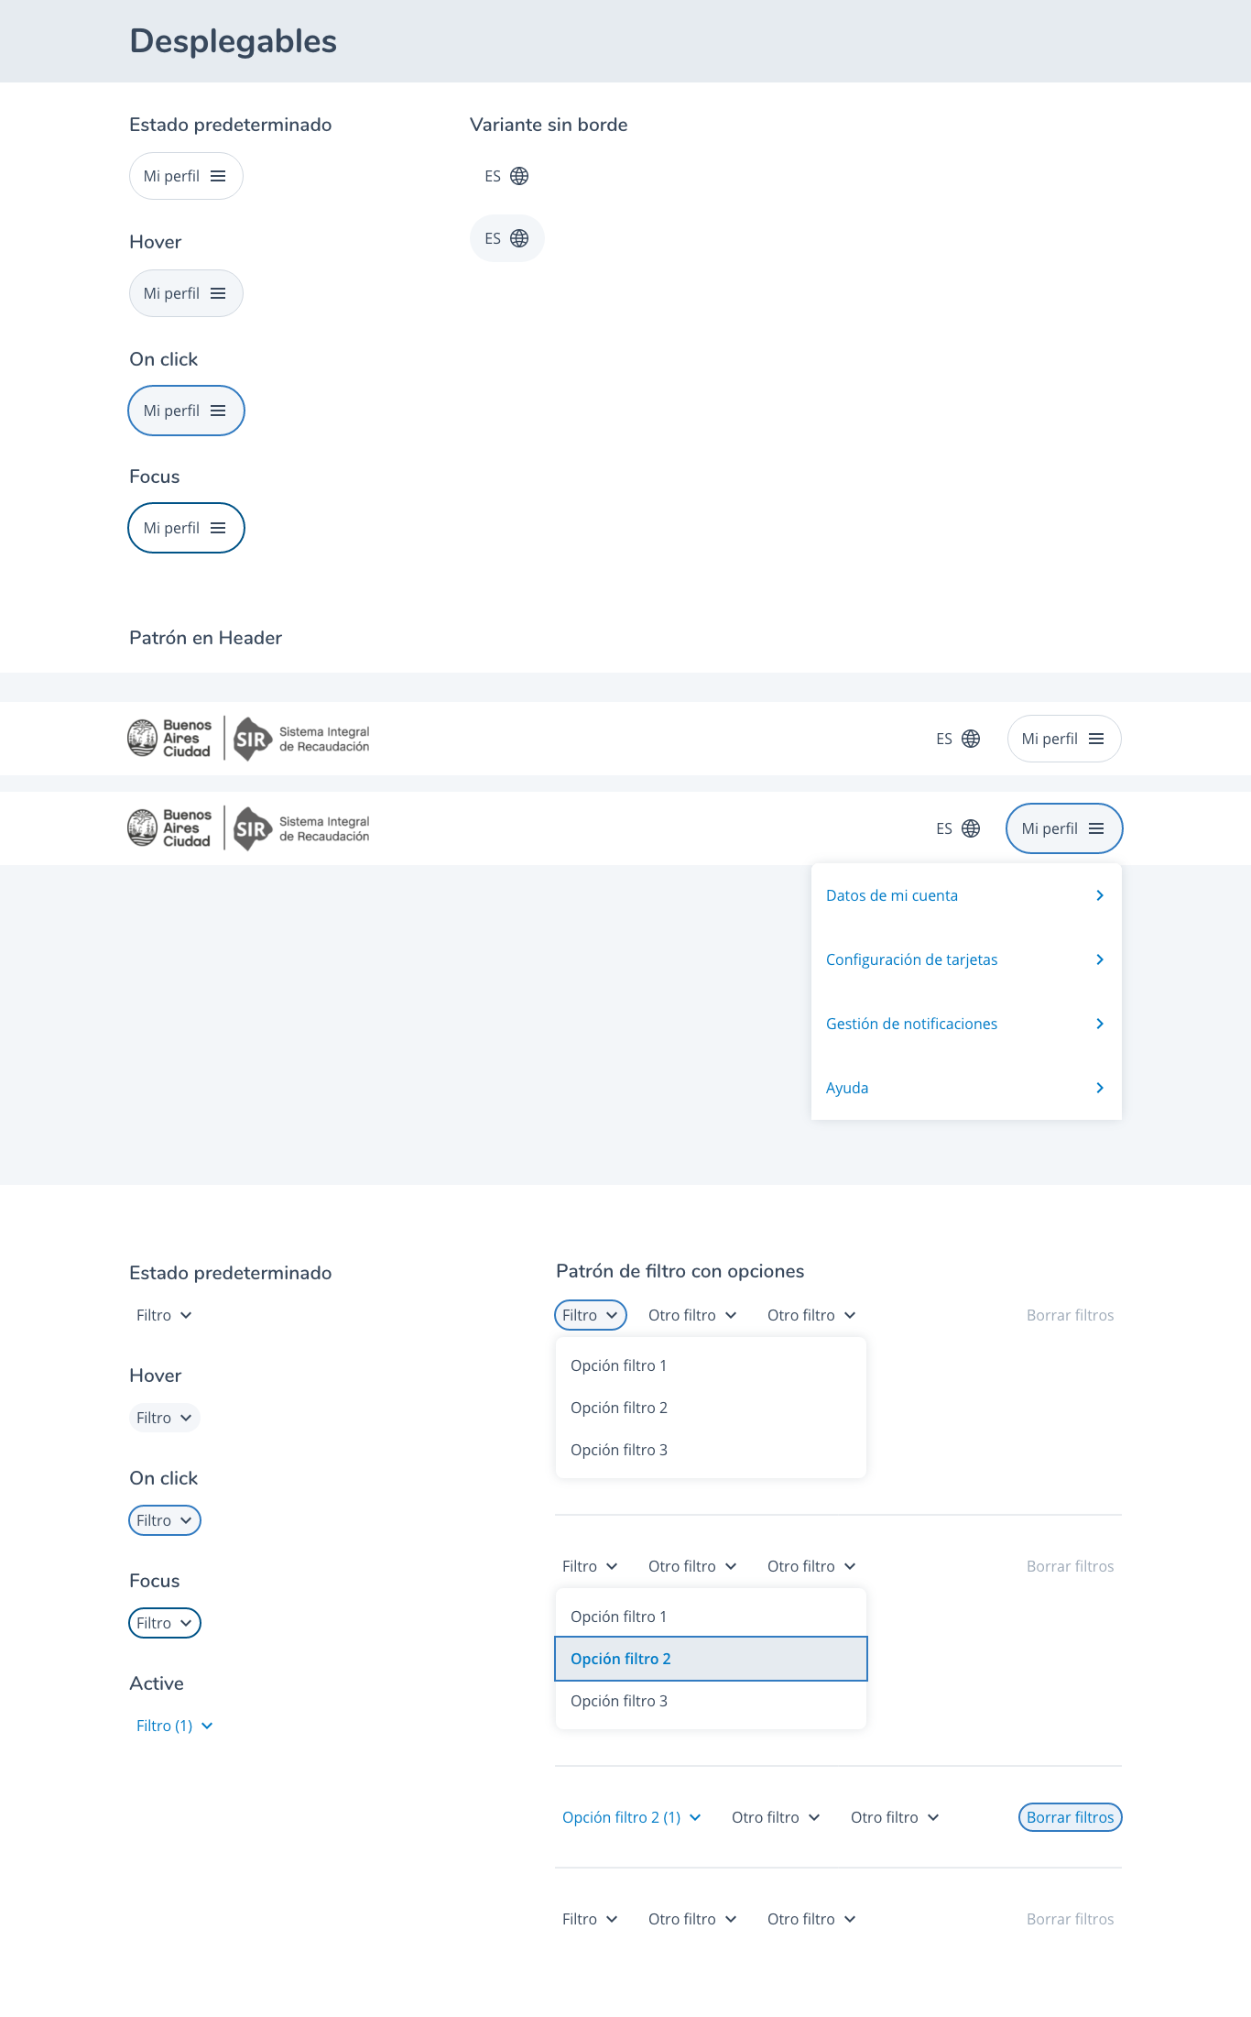Click the chevron icon of Filtro in bottom filter row
Screen dimensions: 1251x2017
[x=612, y=1919]
